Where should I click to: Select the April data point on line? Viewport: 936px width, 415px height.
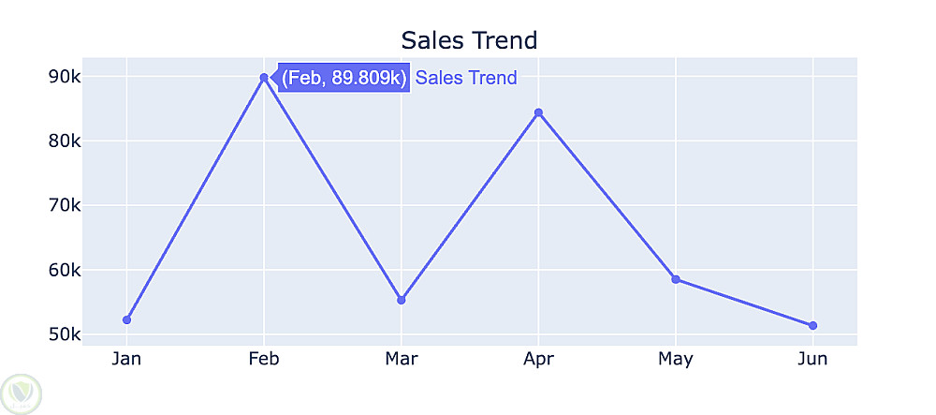tap(538, 112)
